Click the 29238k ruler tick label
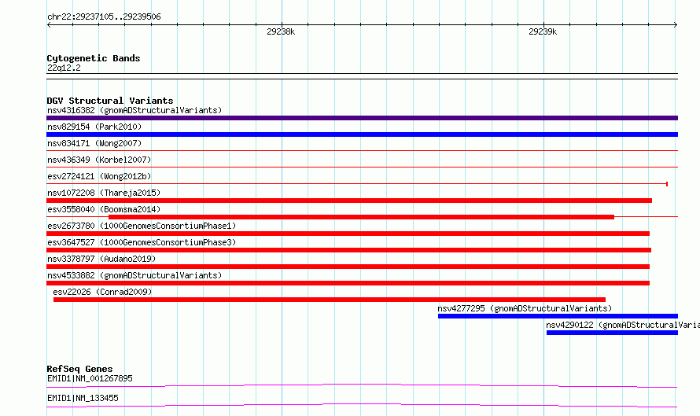700x416 pixels. (x=281, y=31)
